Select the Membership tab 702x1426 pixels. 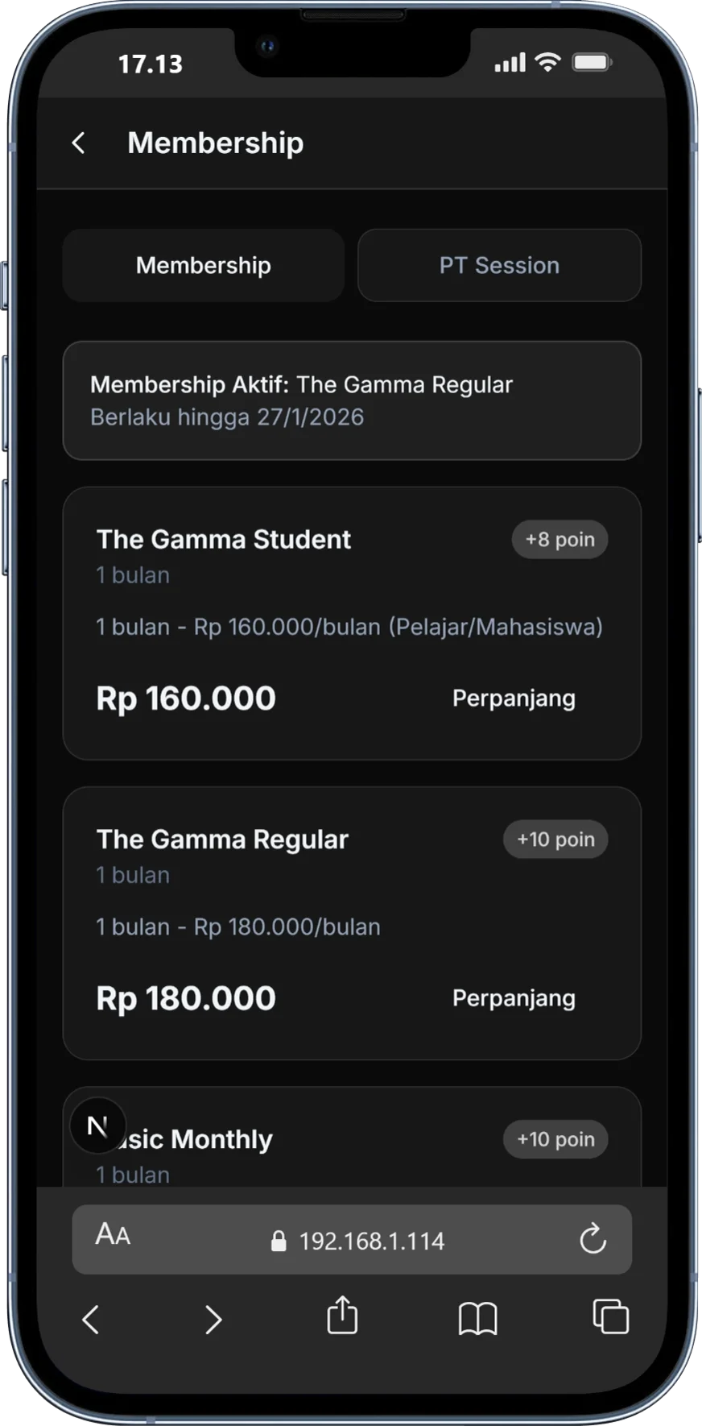point(204,265)
